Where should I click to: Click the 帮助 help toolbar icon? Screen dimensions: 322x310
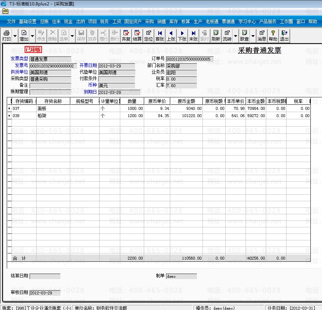pyautogui.click(x=273, y=36)
